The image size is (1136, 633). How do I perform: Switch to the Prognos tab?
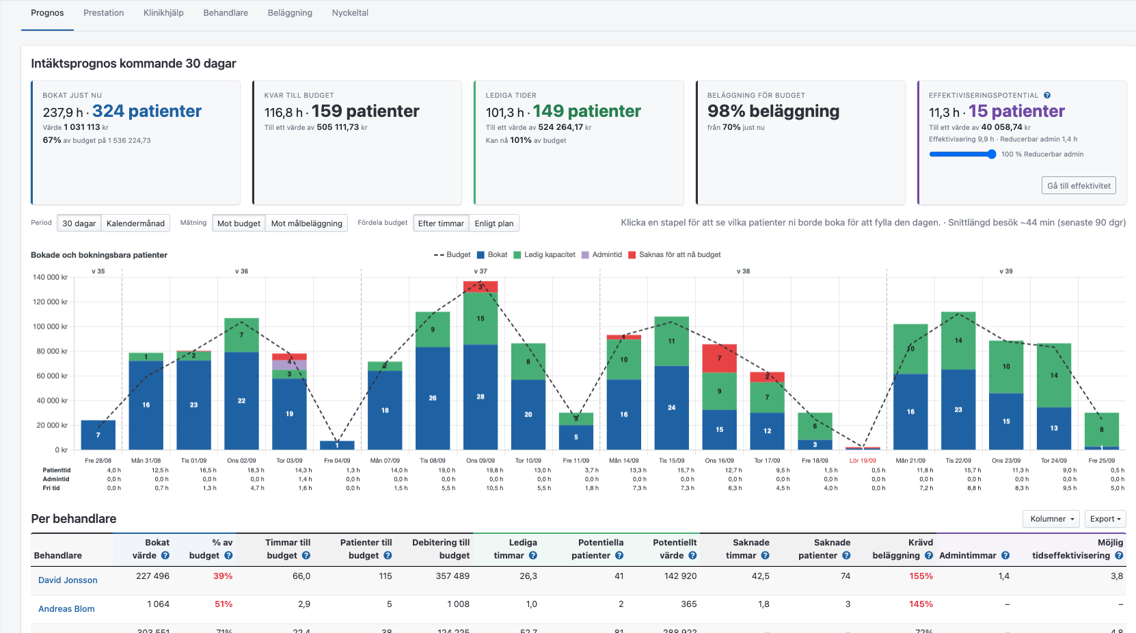(x=47, y=13)
